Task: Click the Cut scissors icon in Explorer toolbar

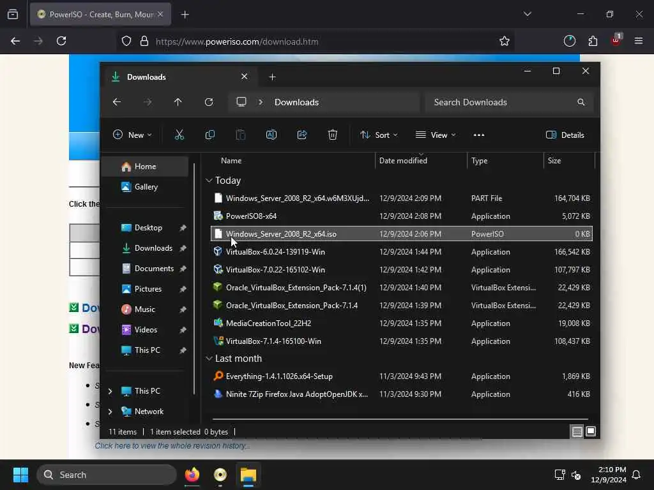Action: coord(179,135)
